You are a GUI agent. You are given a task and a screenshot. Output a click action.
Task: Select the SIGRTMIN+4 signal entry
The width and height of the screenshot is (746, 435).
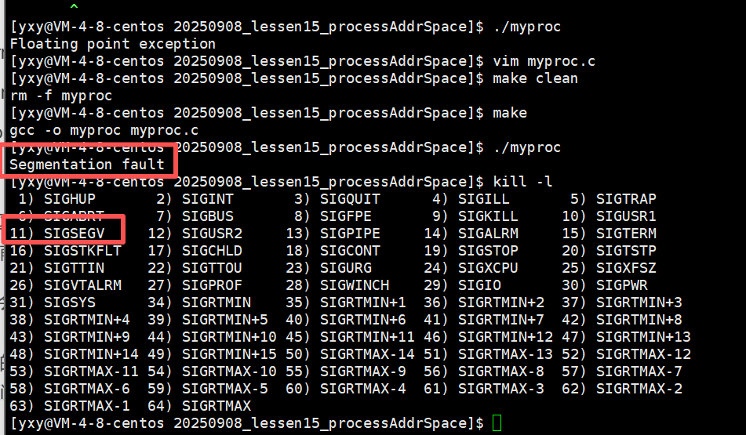pyautogui.click(x=70, y=320)
